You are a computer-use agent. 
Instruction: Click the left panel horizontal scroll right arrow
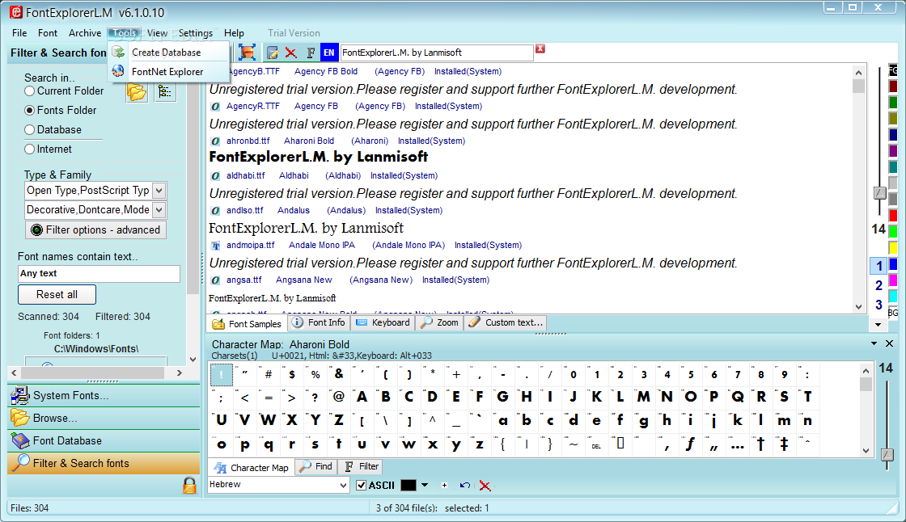179,373
